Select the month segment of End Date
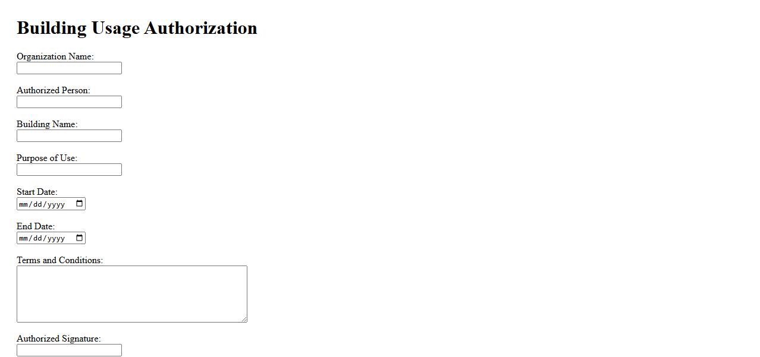 [x=24, y=239]
